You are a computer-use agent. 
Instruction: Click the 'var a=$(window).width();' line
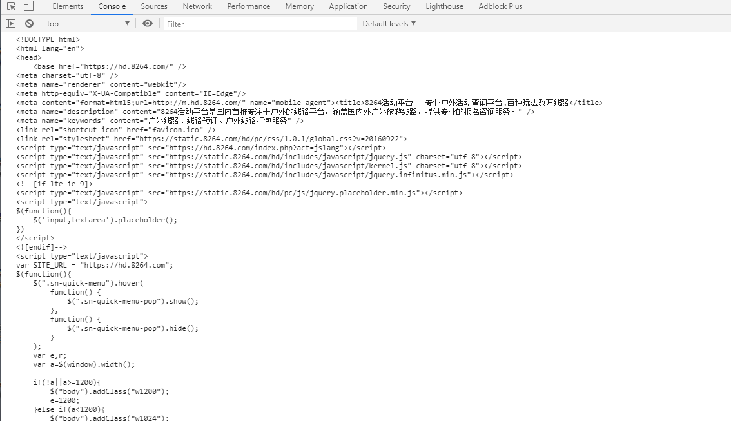(x=84, y=364)
